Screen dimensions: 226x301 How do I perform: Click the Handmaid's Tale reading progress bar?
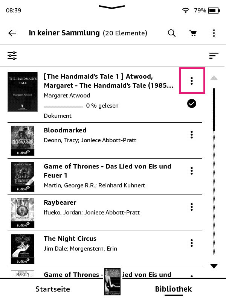63,106
